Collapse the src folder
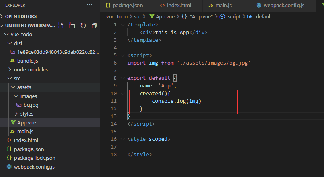This screenshot has height=177, width=324. [10, 79]
